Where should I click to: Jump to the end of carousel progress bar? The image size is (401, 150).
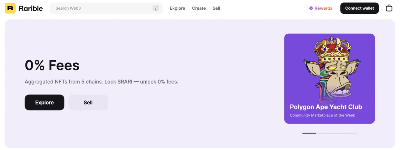(356, 133)
